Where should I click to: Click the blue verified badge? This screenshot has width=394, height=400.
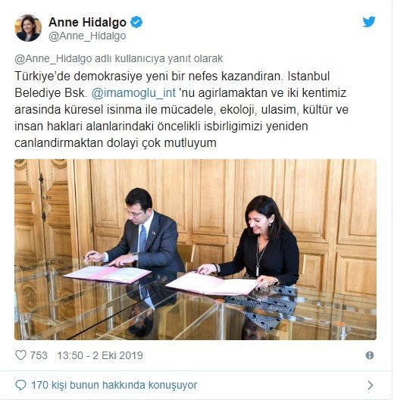point(136,22)
